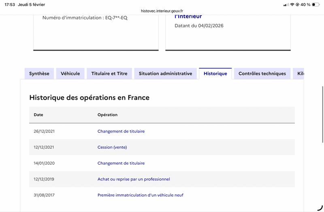Click the l'Intérieur heading link
This screenshot has width=324, height=212.
[188, 17]
